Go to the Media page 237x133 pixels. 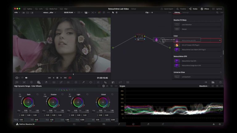coord(74,124)
